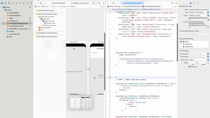Click the storyboard canvas minimap thumbnail

pos(81,102)
